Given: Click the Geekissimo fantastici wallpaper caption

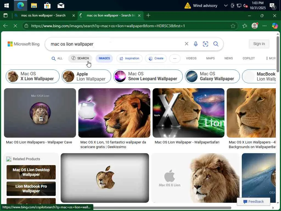Looking at the screenshot, I should (113, 145).
